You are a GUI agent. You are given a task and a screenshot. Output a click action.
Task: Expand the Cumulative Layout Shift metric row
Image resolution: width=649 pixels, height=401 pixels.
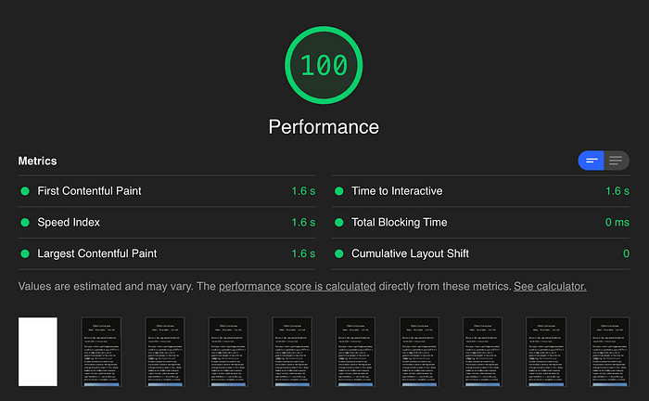click(480, 253)
